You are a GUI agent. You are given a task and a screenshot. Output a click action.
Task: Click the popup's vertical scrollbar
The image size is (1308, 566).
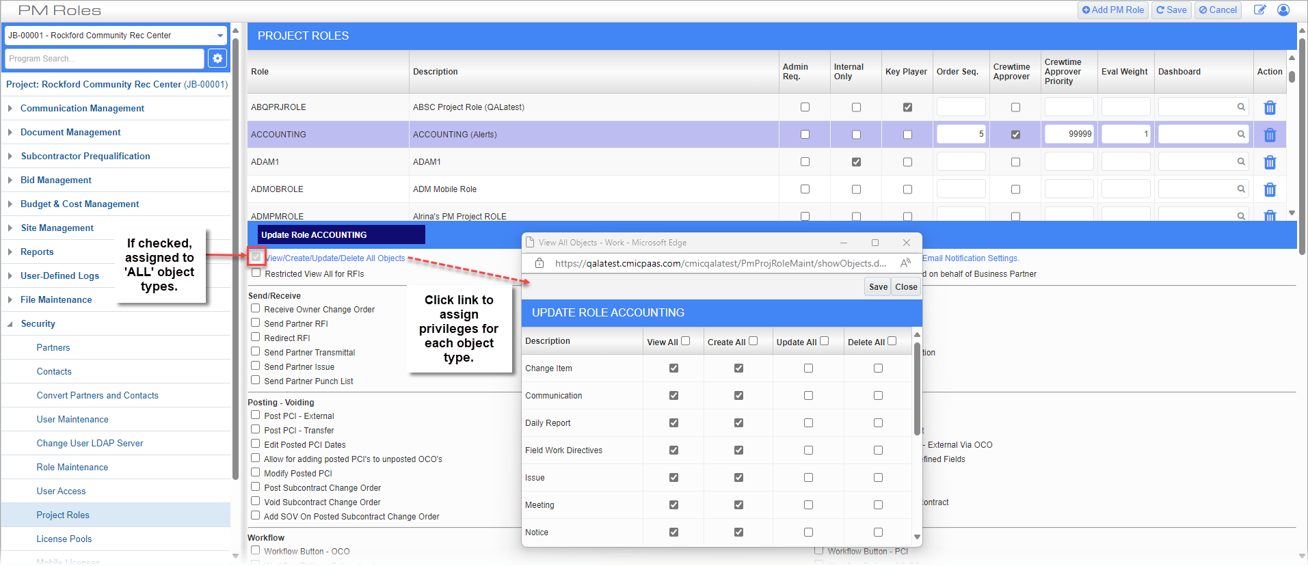coord(917,390)
